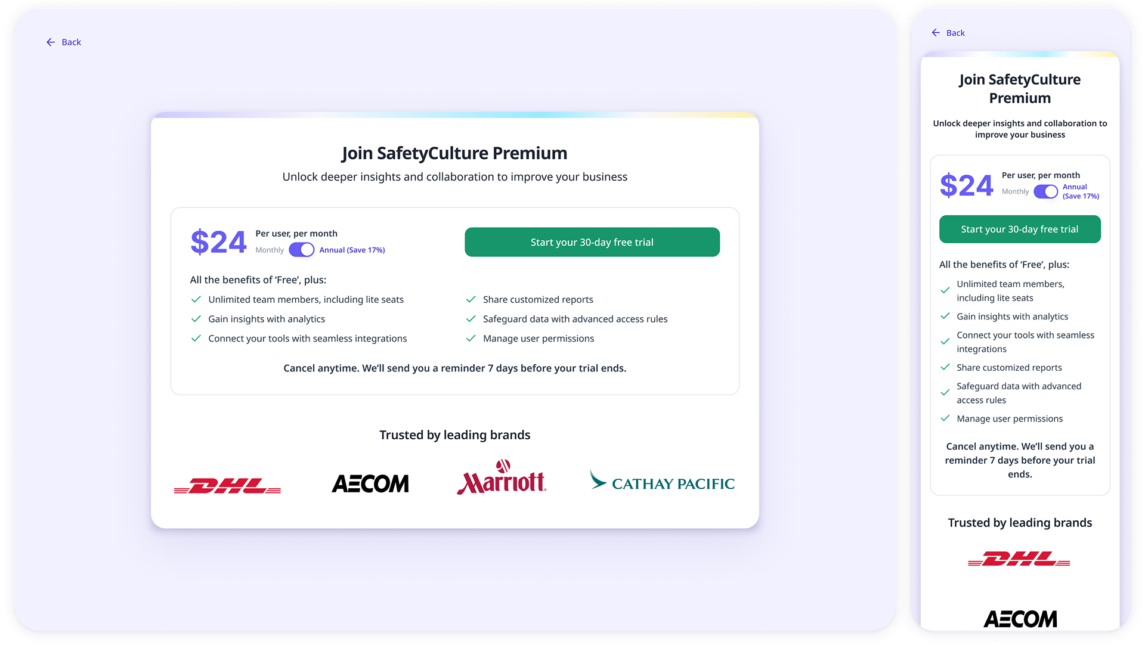
Task: Click the AECOM logo in desktop card
Action: pos(370,483)
